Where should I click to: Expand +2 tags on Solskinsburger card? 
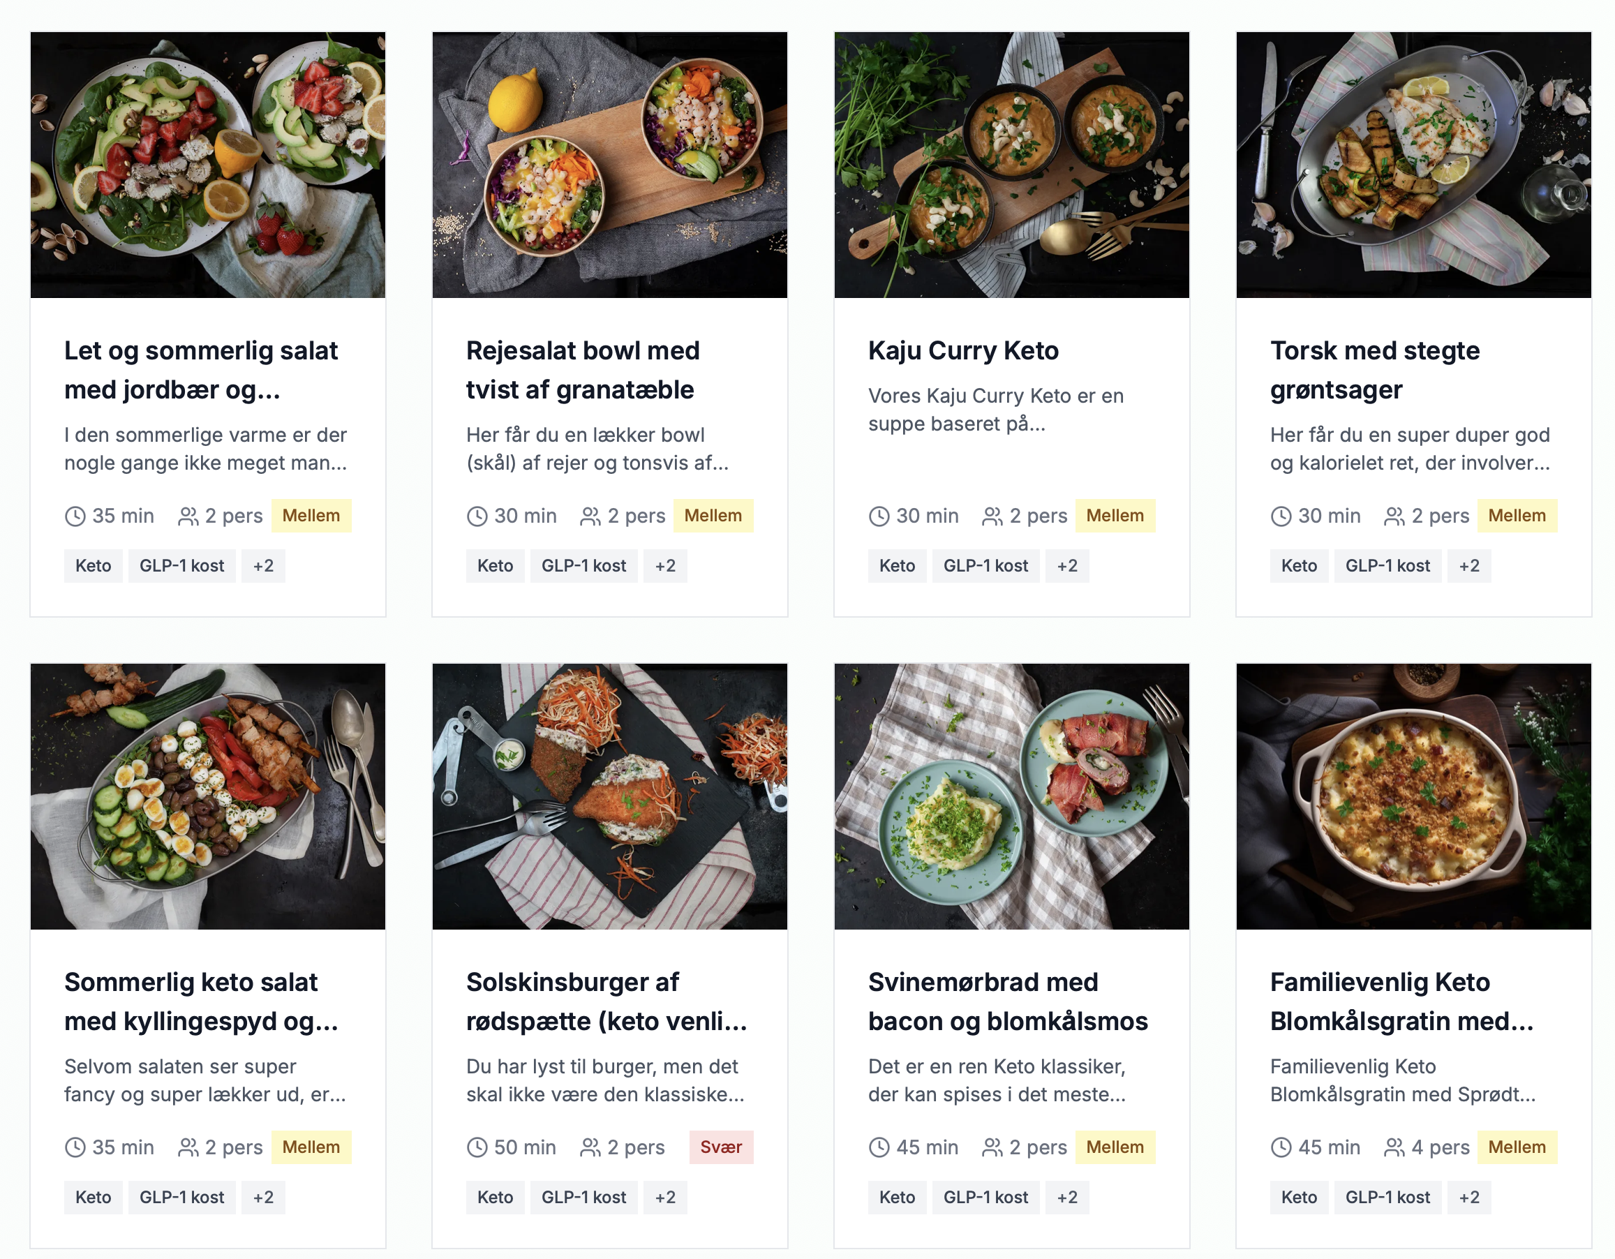665,1198
